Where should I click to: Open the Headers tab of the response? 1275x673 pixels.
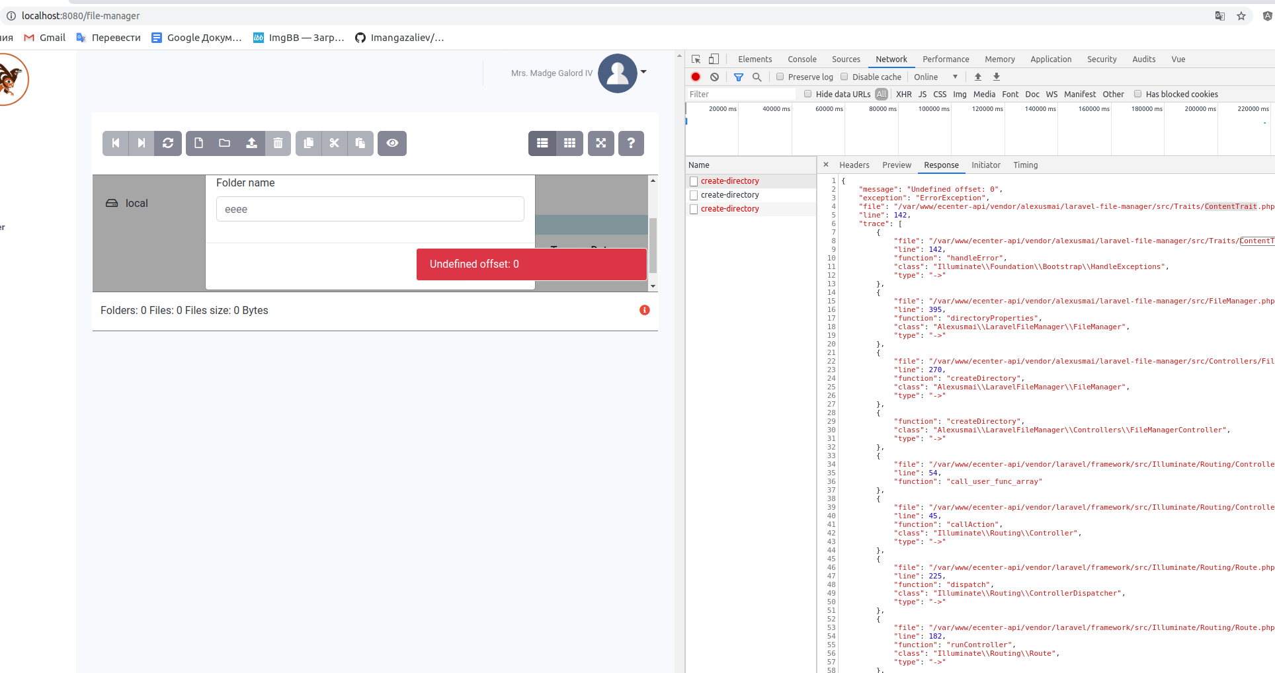click(x=854, y=165)
